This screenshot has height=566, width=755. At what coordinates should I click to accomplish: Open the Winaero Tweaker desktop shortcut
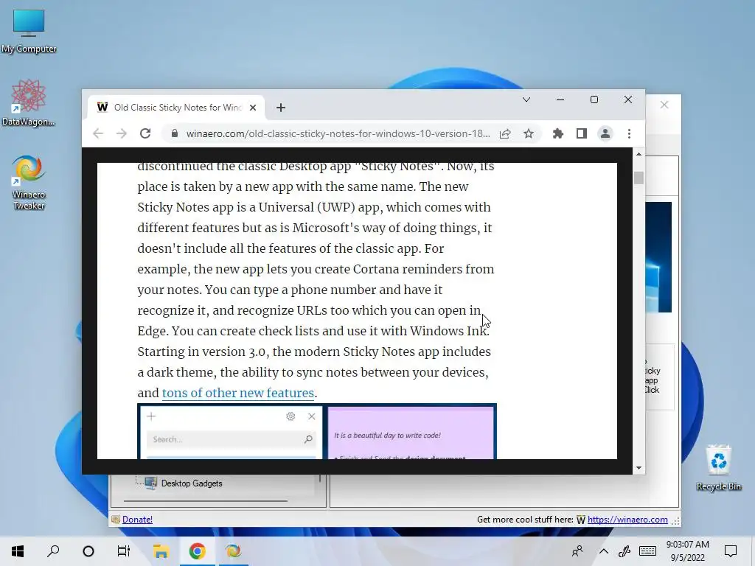(29, 183)
